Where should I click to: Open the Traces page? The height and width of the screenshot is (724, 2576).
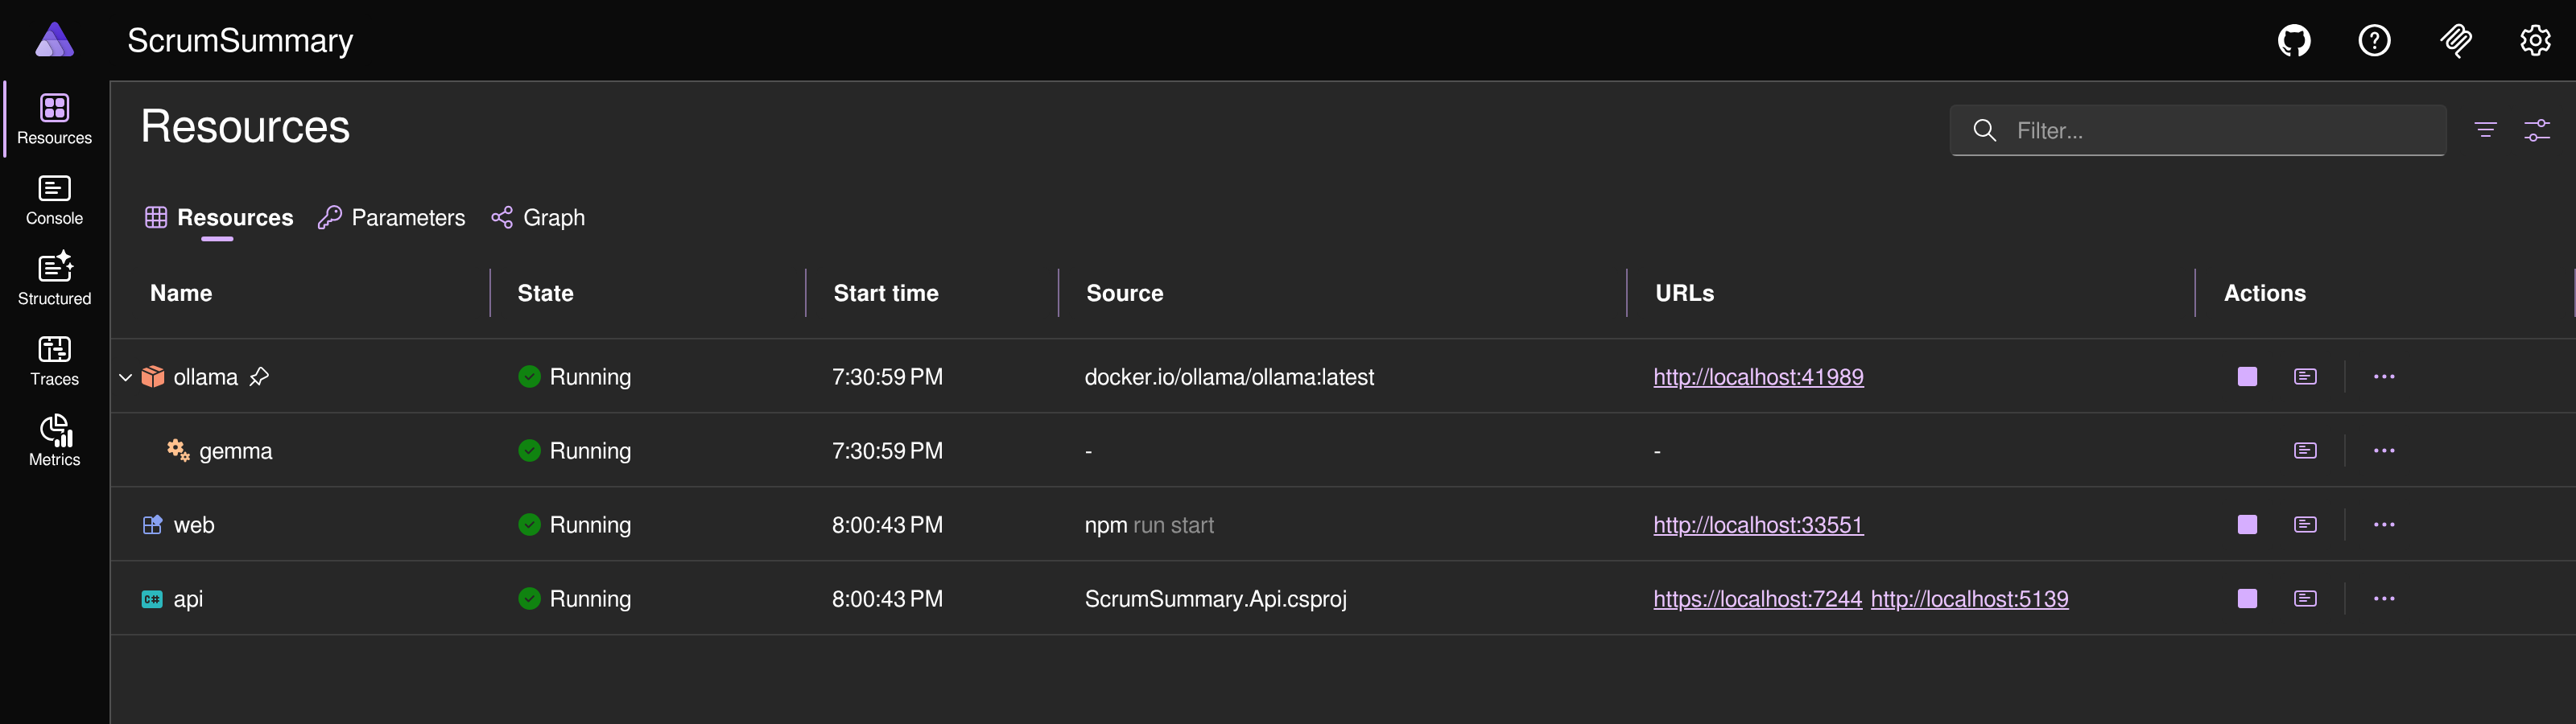54,360
